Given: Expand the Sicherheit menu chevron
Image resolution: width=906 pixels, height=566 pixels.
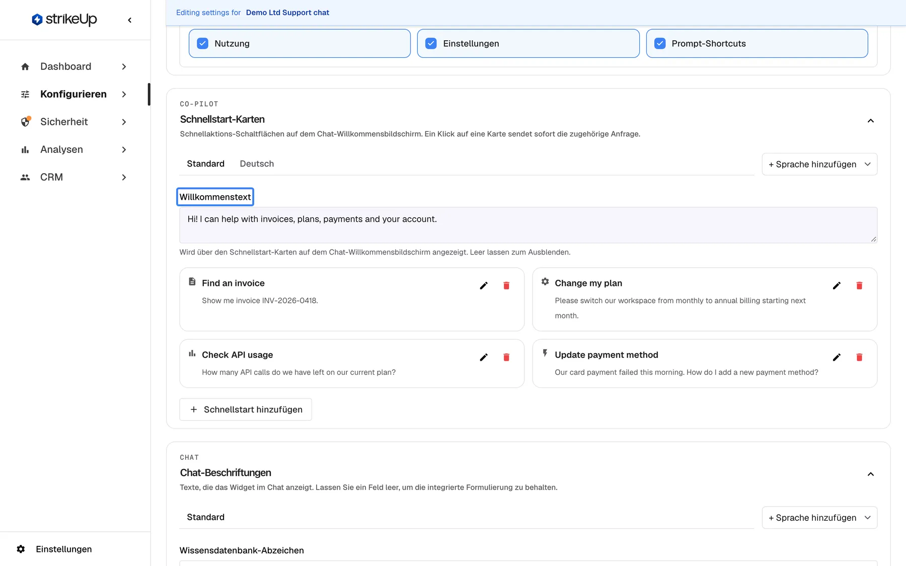Looking at the screenshot, I should 124,122.
